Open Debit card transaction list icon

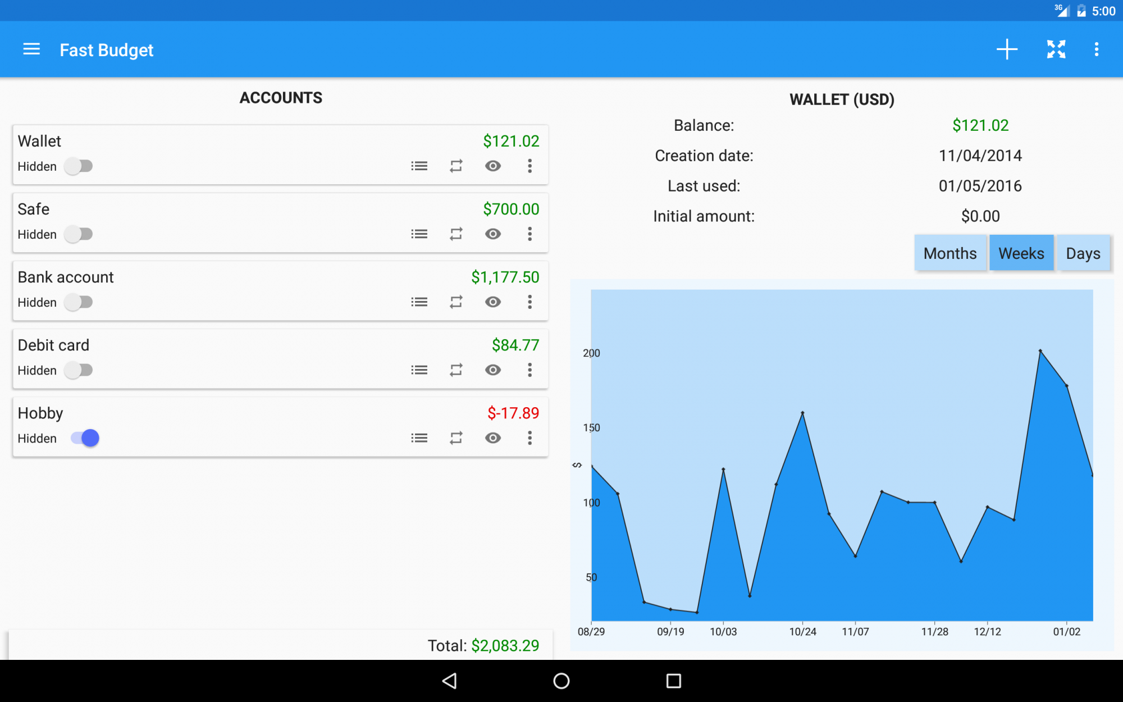click(419, 370)
